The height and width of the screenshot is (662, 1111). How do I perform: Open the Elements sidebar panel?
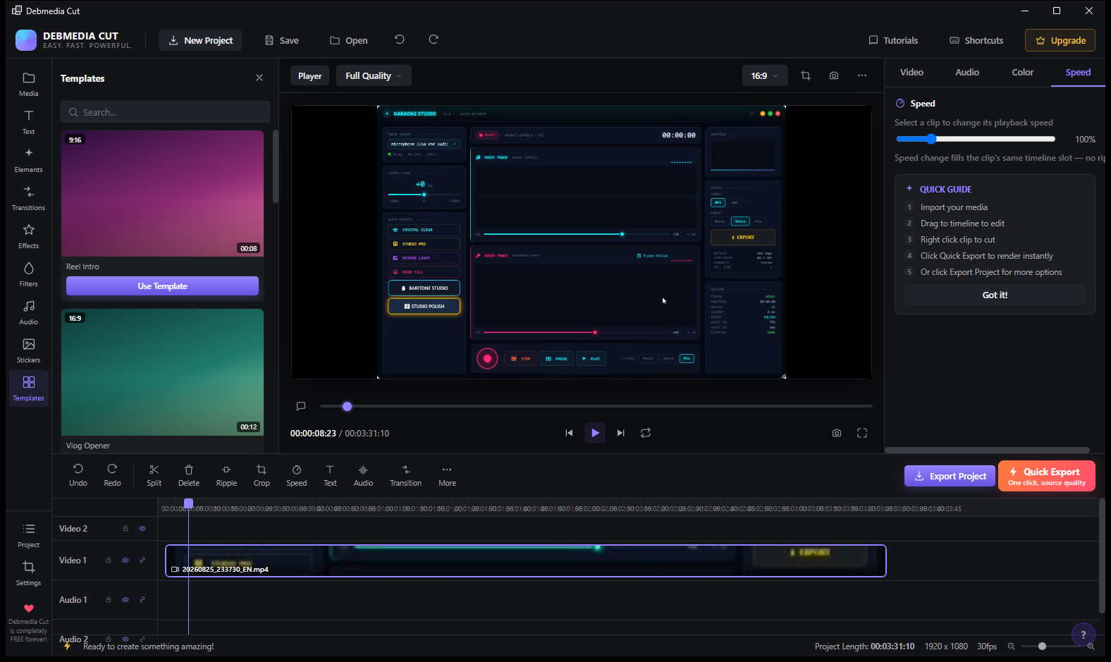[29, 160]
